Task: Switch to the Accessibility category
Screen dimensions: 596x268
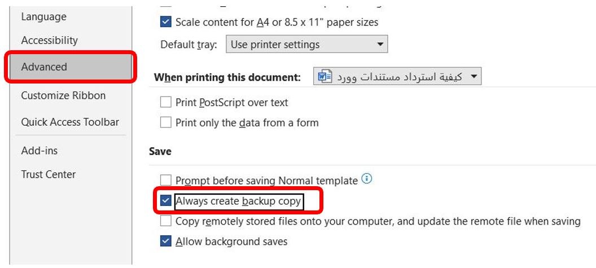Action: (x=50, y=41)
